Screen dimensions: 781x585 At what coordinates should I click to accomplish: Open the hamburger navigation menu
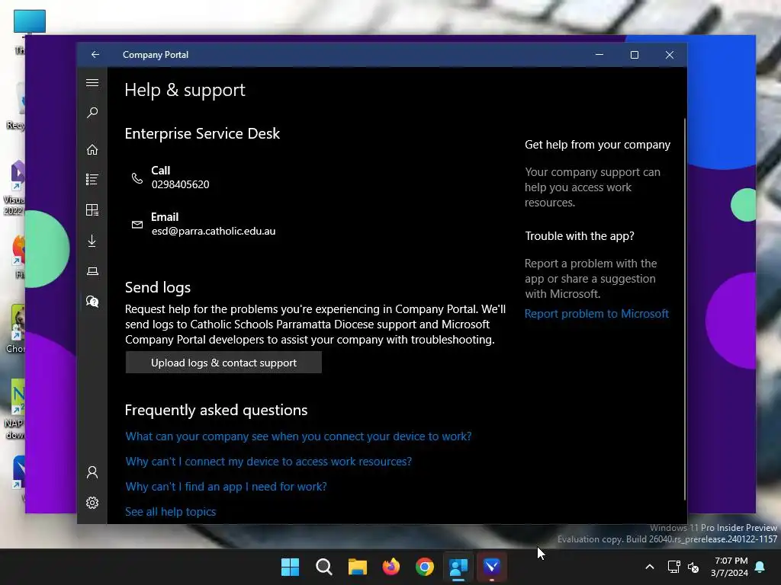point(92,82)
